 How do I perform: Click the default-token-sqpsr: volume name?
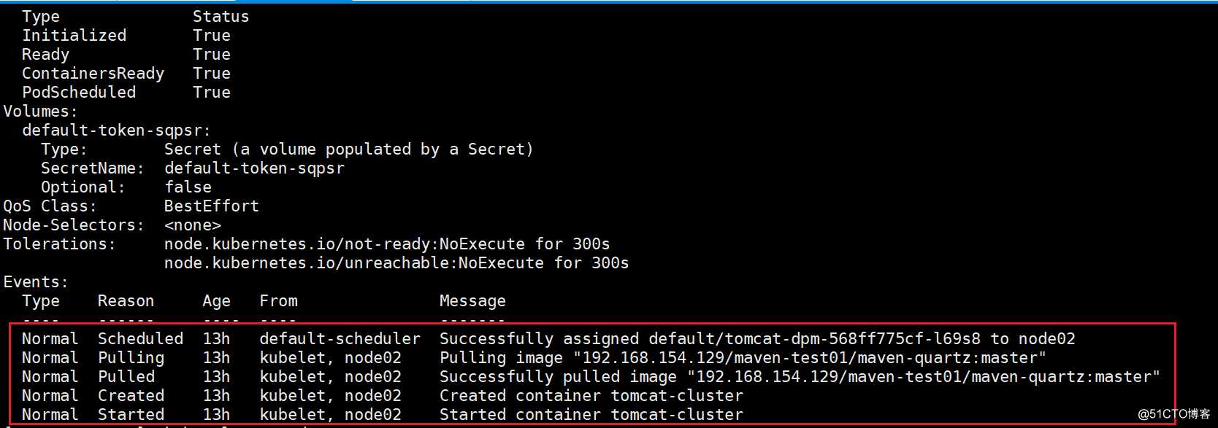click(116, 131)
